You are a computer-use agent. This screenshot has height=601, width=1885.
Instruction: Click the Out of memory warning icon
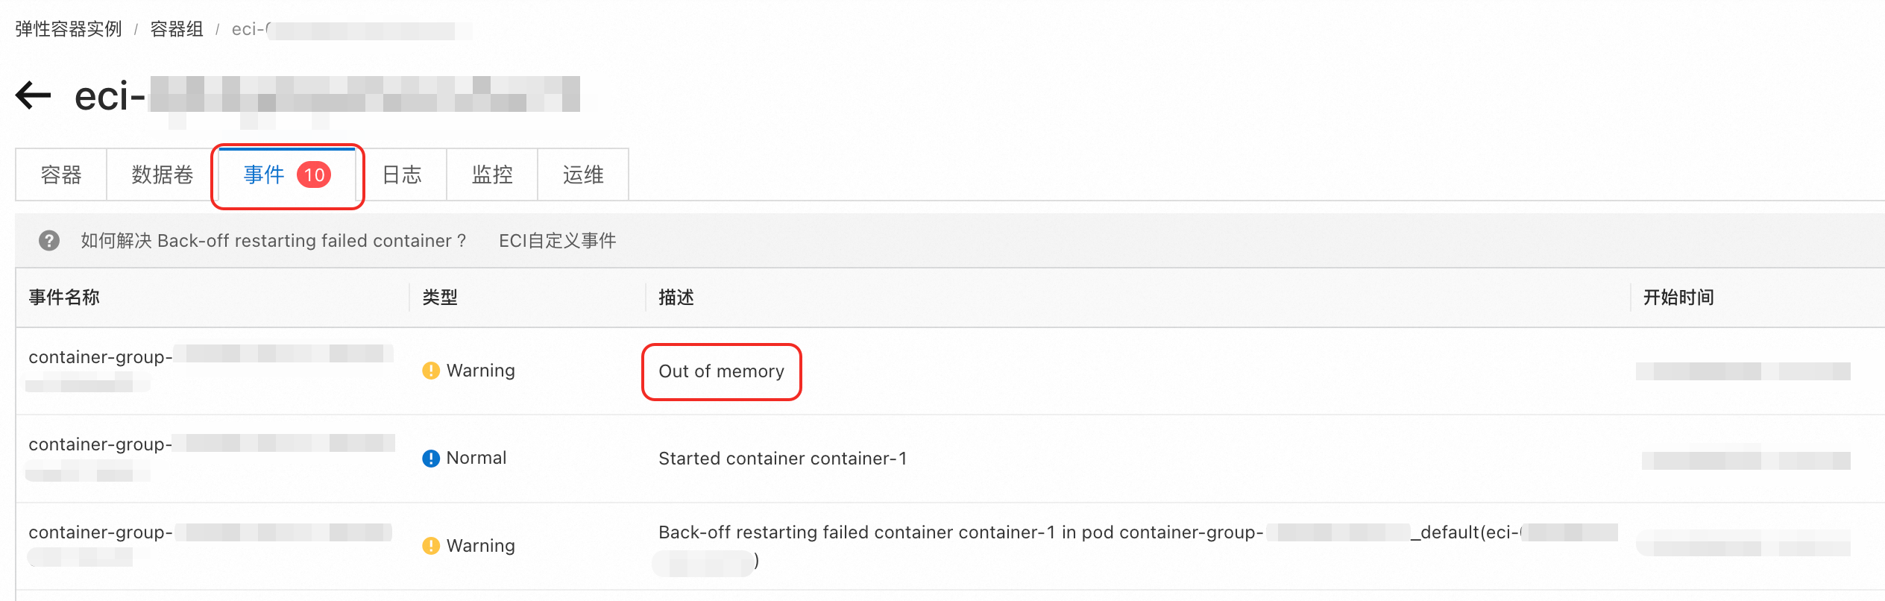(x=431, y=371)
